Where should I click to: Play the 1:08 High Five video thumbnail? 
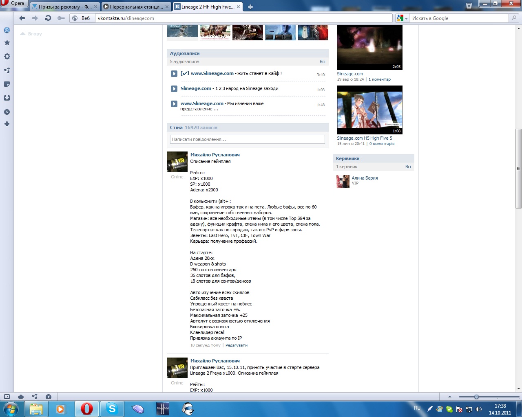(x=370, y=110)
